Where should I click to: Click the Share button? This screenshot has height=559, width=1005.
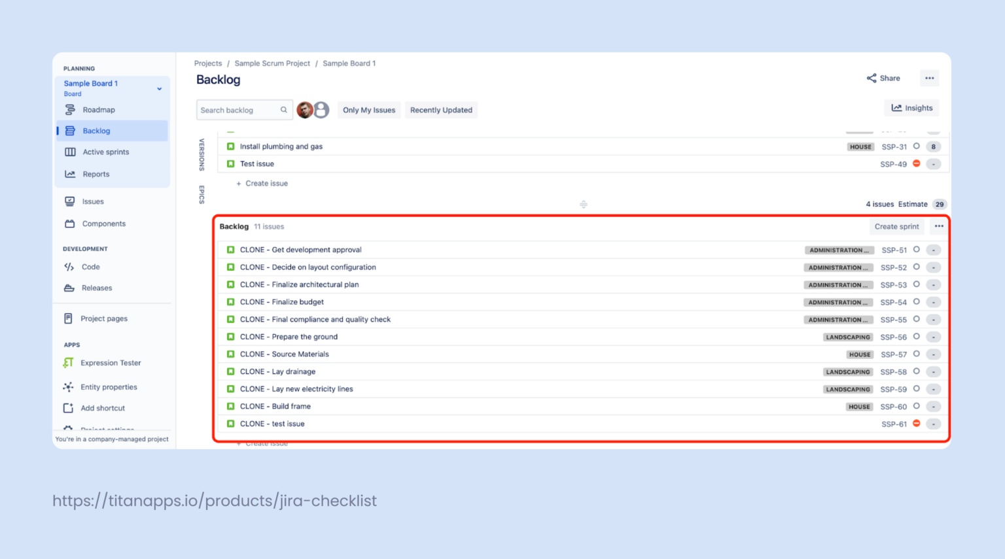point(883,78)
